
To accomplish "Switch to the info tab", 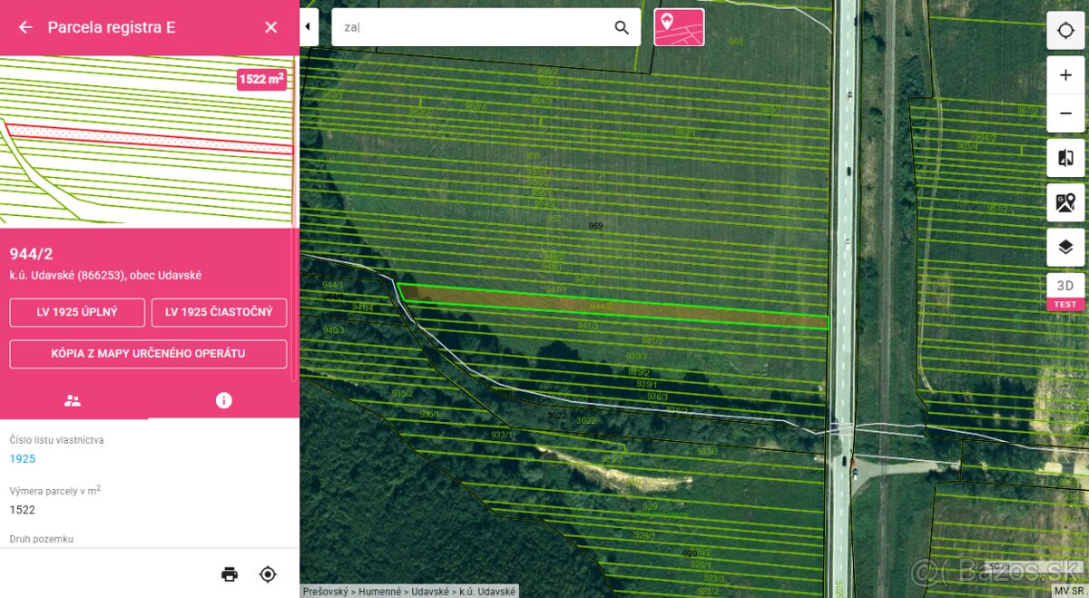I will 223,400.
